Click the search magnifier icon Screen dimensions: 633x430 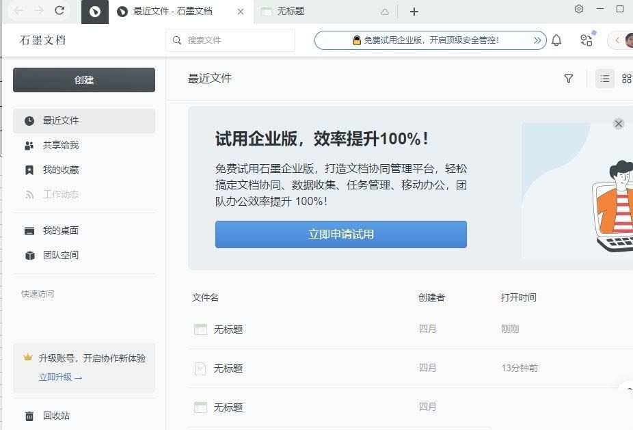coord(177,40)
